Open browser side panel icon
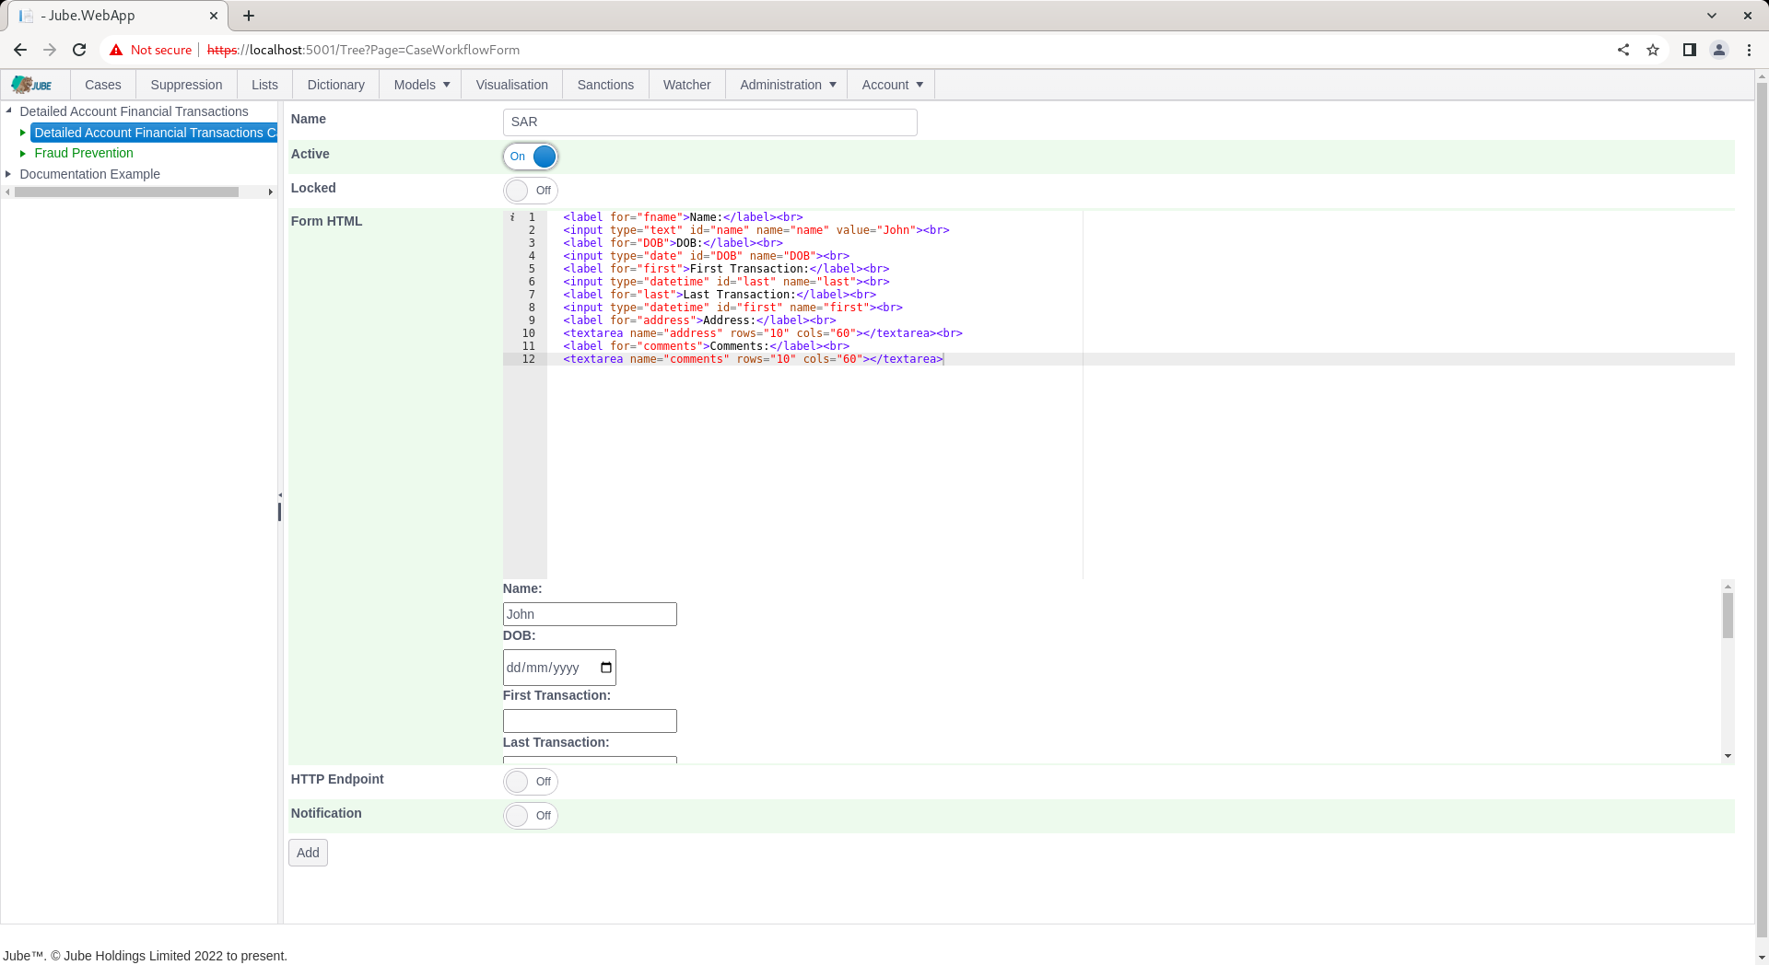Image resolution: width=1769 pixels, height=965 pixels. point(1690,50)
